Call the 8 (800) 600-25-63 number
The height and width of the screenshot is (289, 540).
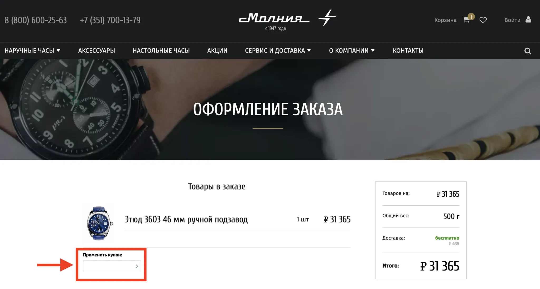(x=36, y=20)
